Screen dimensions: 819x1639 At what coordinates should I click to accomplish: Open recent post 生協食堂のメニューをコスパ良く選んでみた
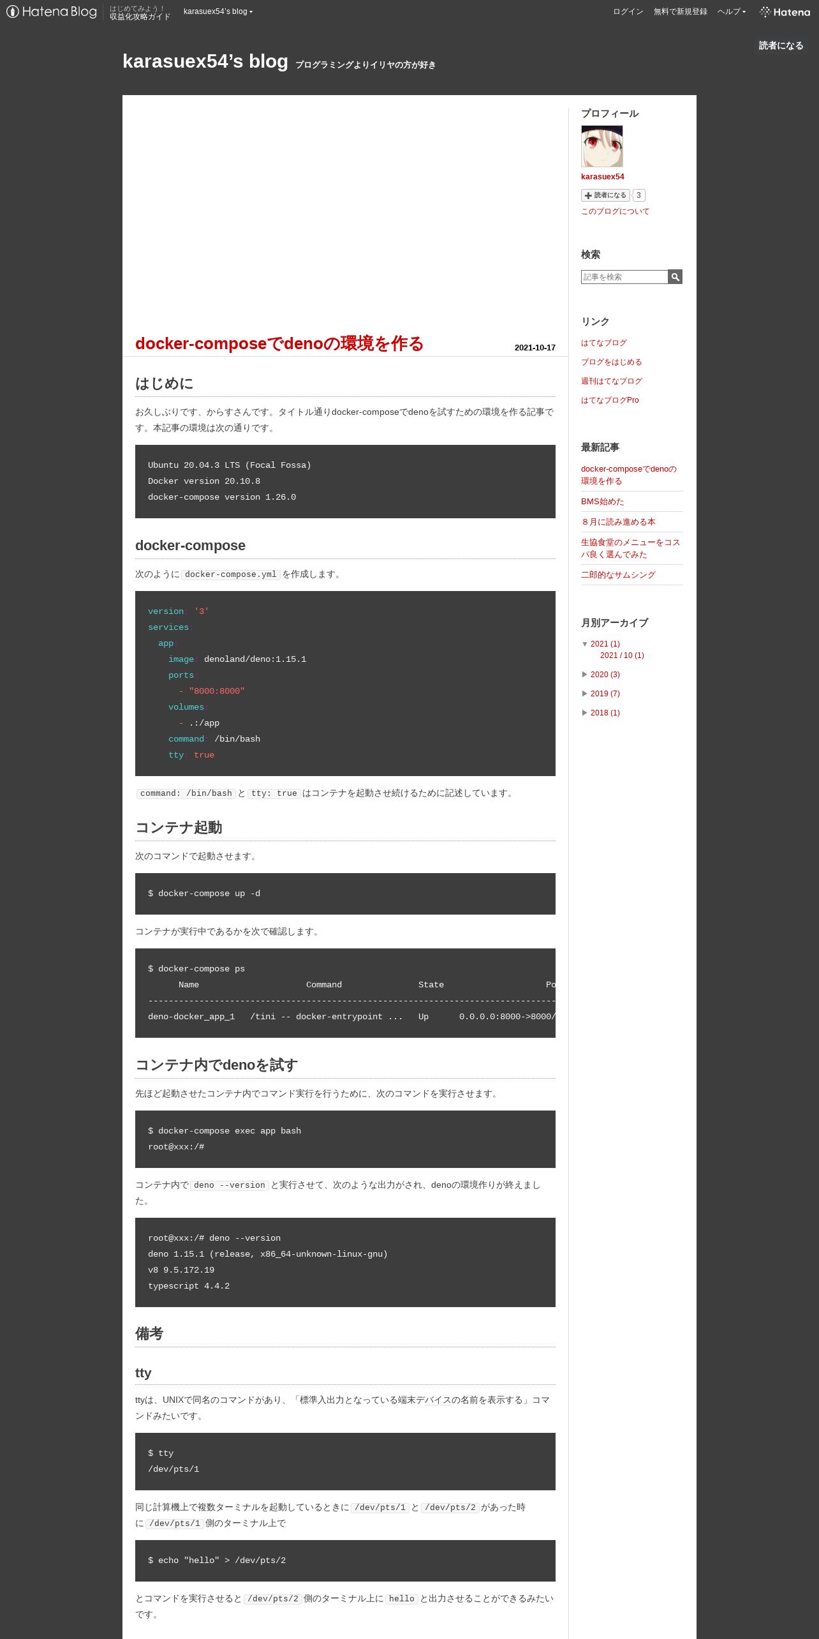point(630,548)
